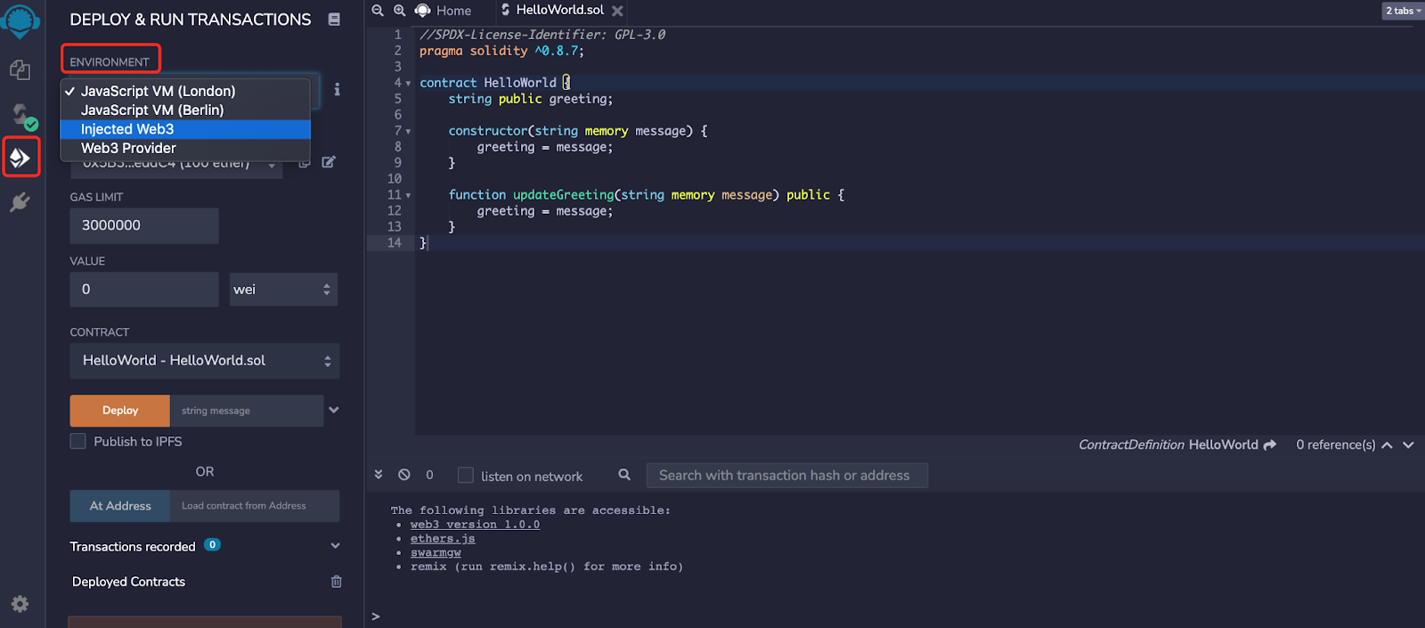Click the pragma solidity code line
The image size is (1425, 628).
[501, 51]
